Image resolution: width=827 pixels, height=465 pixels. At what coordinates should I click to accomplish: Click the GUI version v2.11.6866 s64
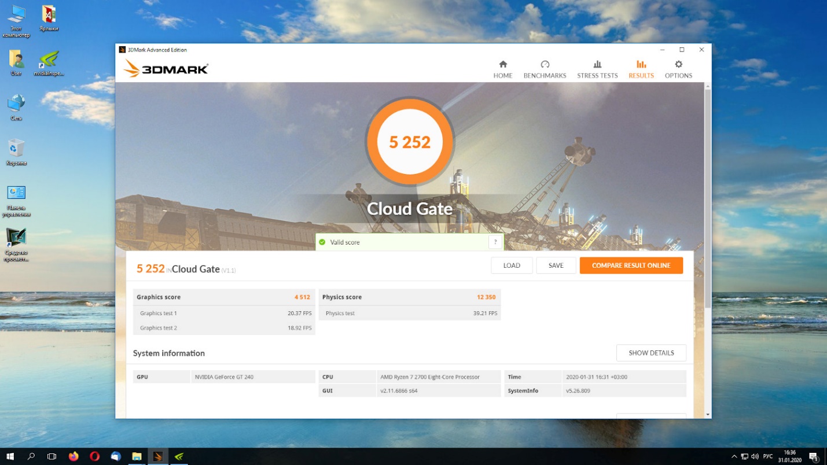[399, 390]
